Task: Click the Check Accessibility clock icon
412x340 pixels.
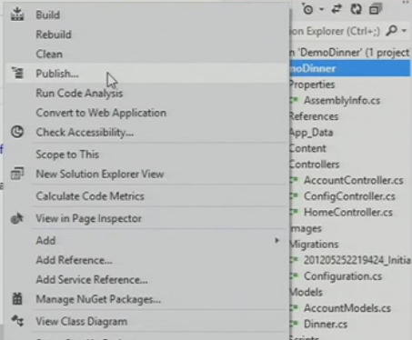Action: pyautogui.click(x=17, y=132)
